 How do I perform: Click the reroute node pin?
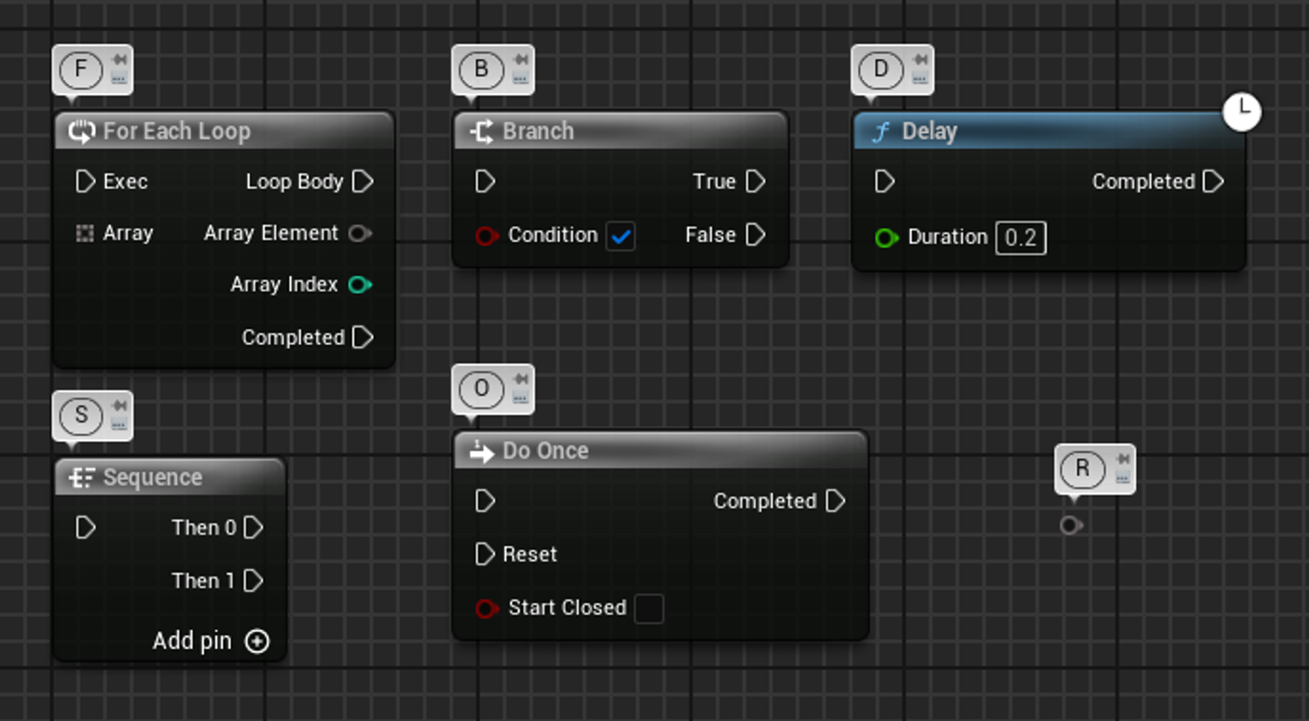[1070, 525]
